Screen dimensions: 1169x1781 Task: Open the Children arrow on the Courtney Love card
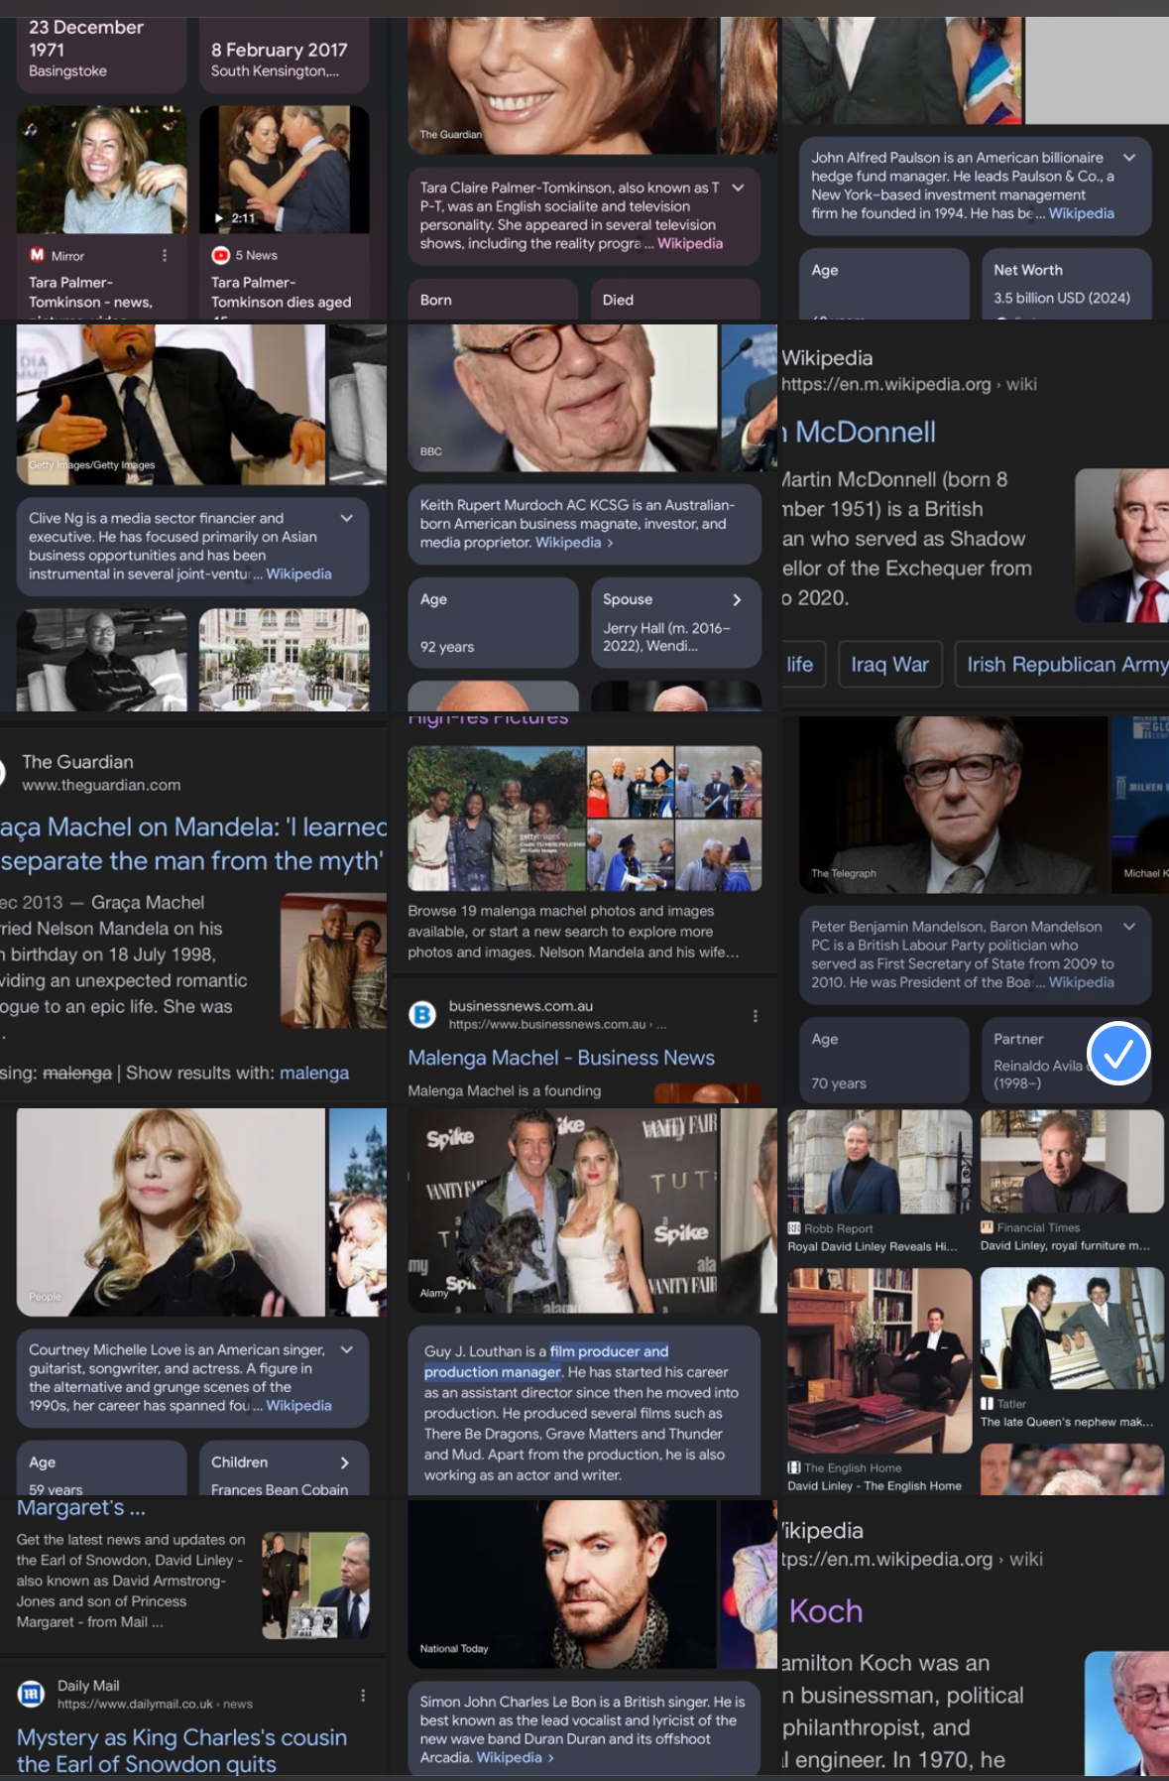coord(344,1463)
